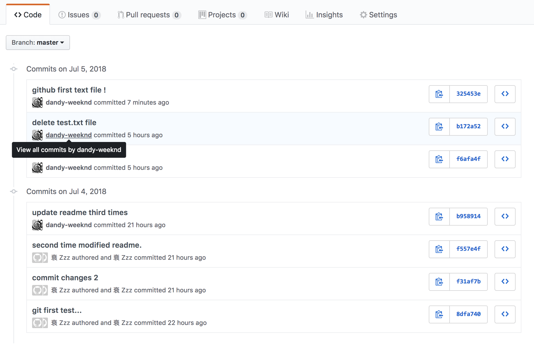Click underlined dandy-weeknd author link

(x=69, y=135)
